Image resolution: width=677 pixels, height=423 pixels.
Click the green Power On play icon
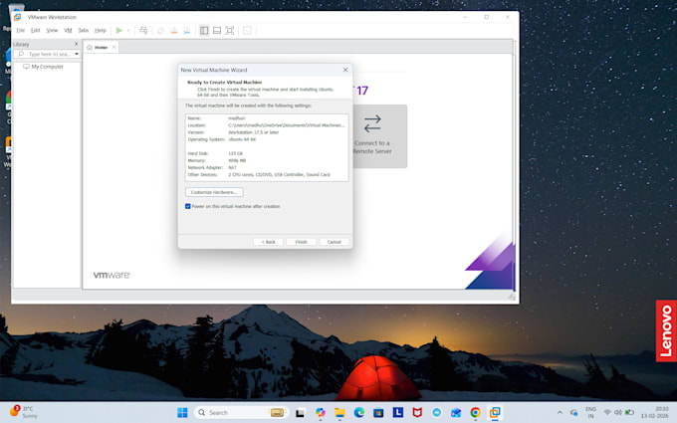tap(118, 30)
